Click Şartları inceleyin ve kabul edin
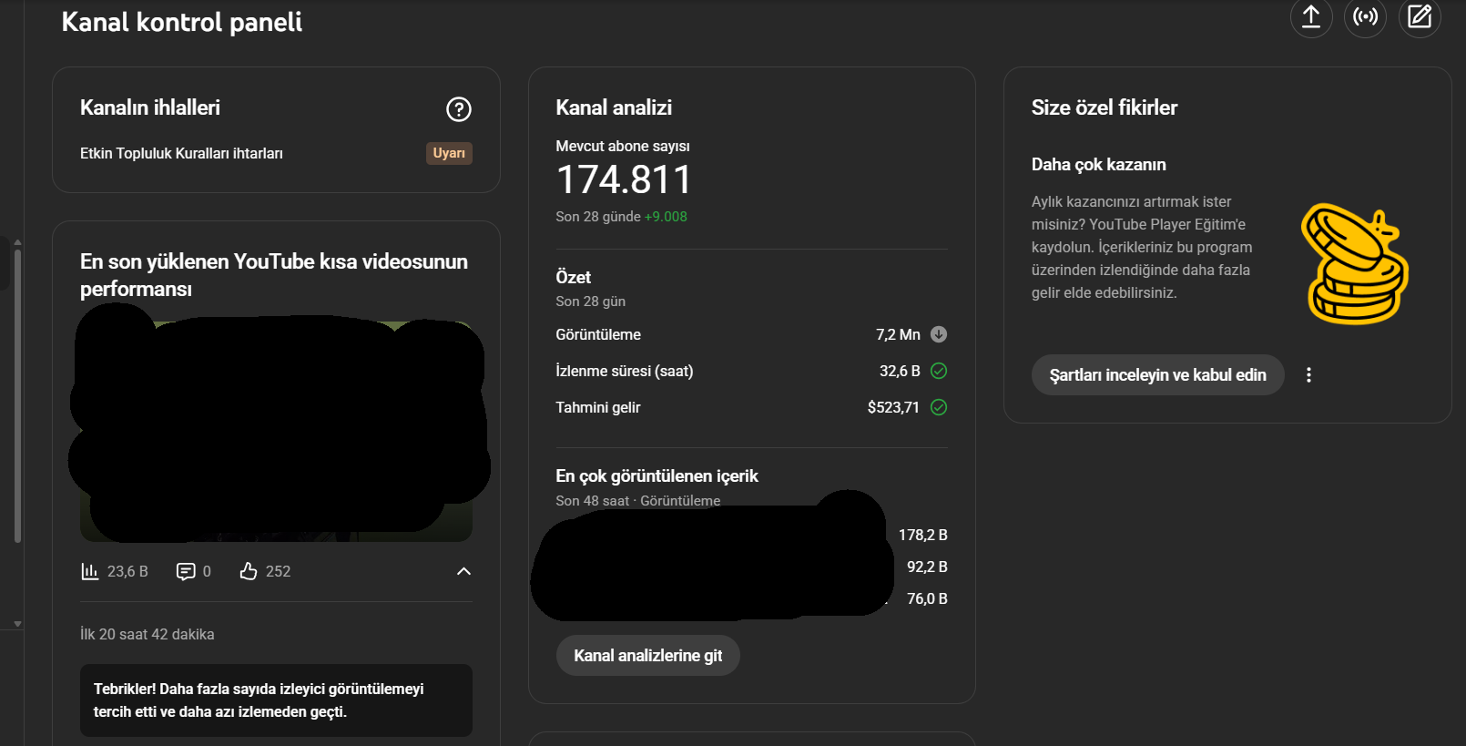 [x=1157, y=375]
